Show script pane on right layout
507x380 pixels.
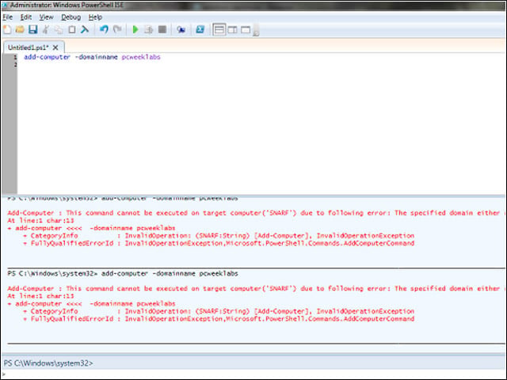click(232, 30)
